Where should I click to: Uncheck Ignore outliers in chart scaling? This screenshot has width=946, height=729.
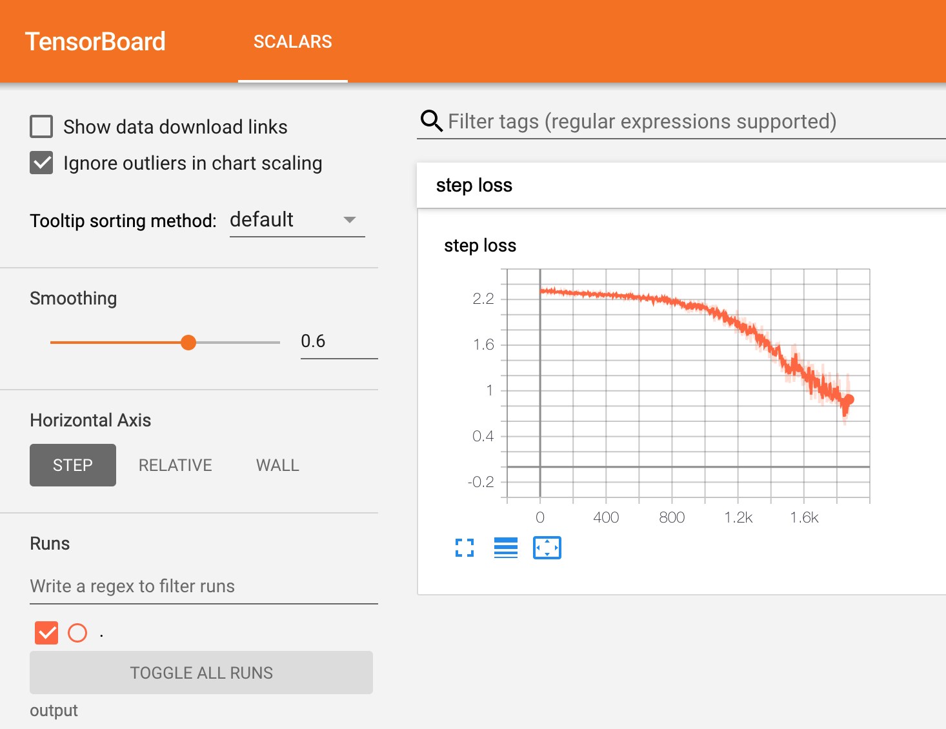42,163
